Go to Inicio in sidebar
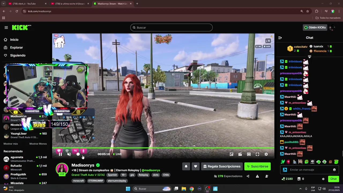343x193 pixels. click(x=14, y=40)
